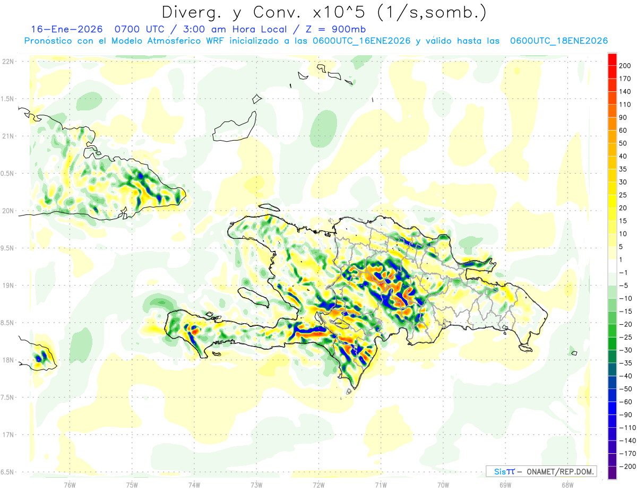Click the latitude label "19N"
The image size is (637, 492).
click(8, 286)
